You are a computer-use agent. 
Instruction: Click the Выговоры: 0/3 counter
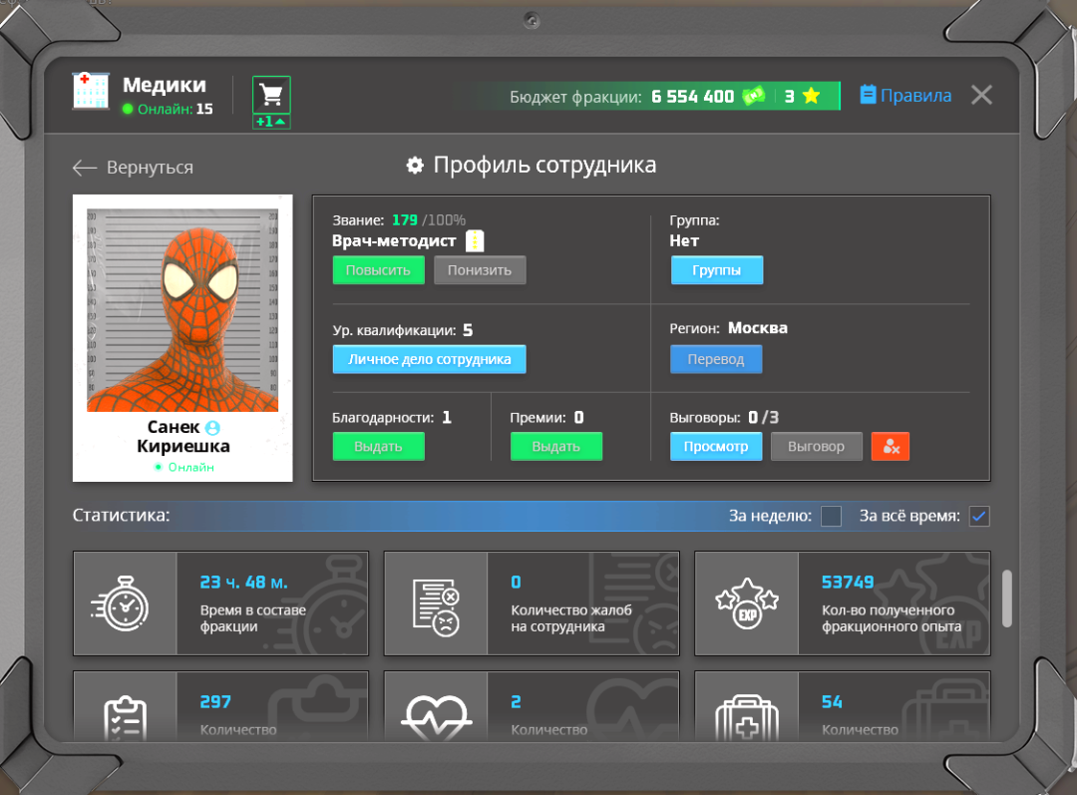tap(724, 418)
